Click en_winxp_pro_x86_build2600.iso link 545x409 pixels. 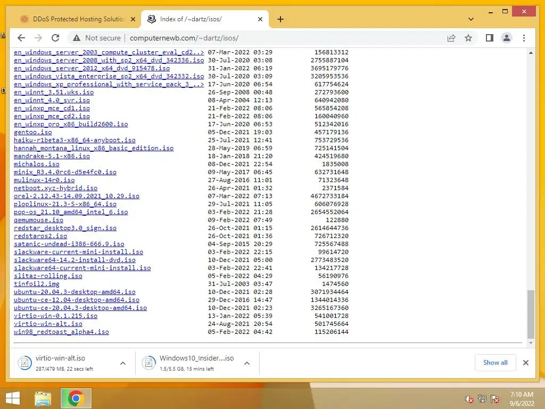tap(71, 124)
